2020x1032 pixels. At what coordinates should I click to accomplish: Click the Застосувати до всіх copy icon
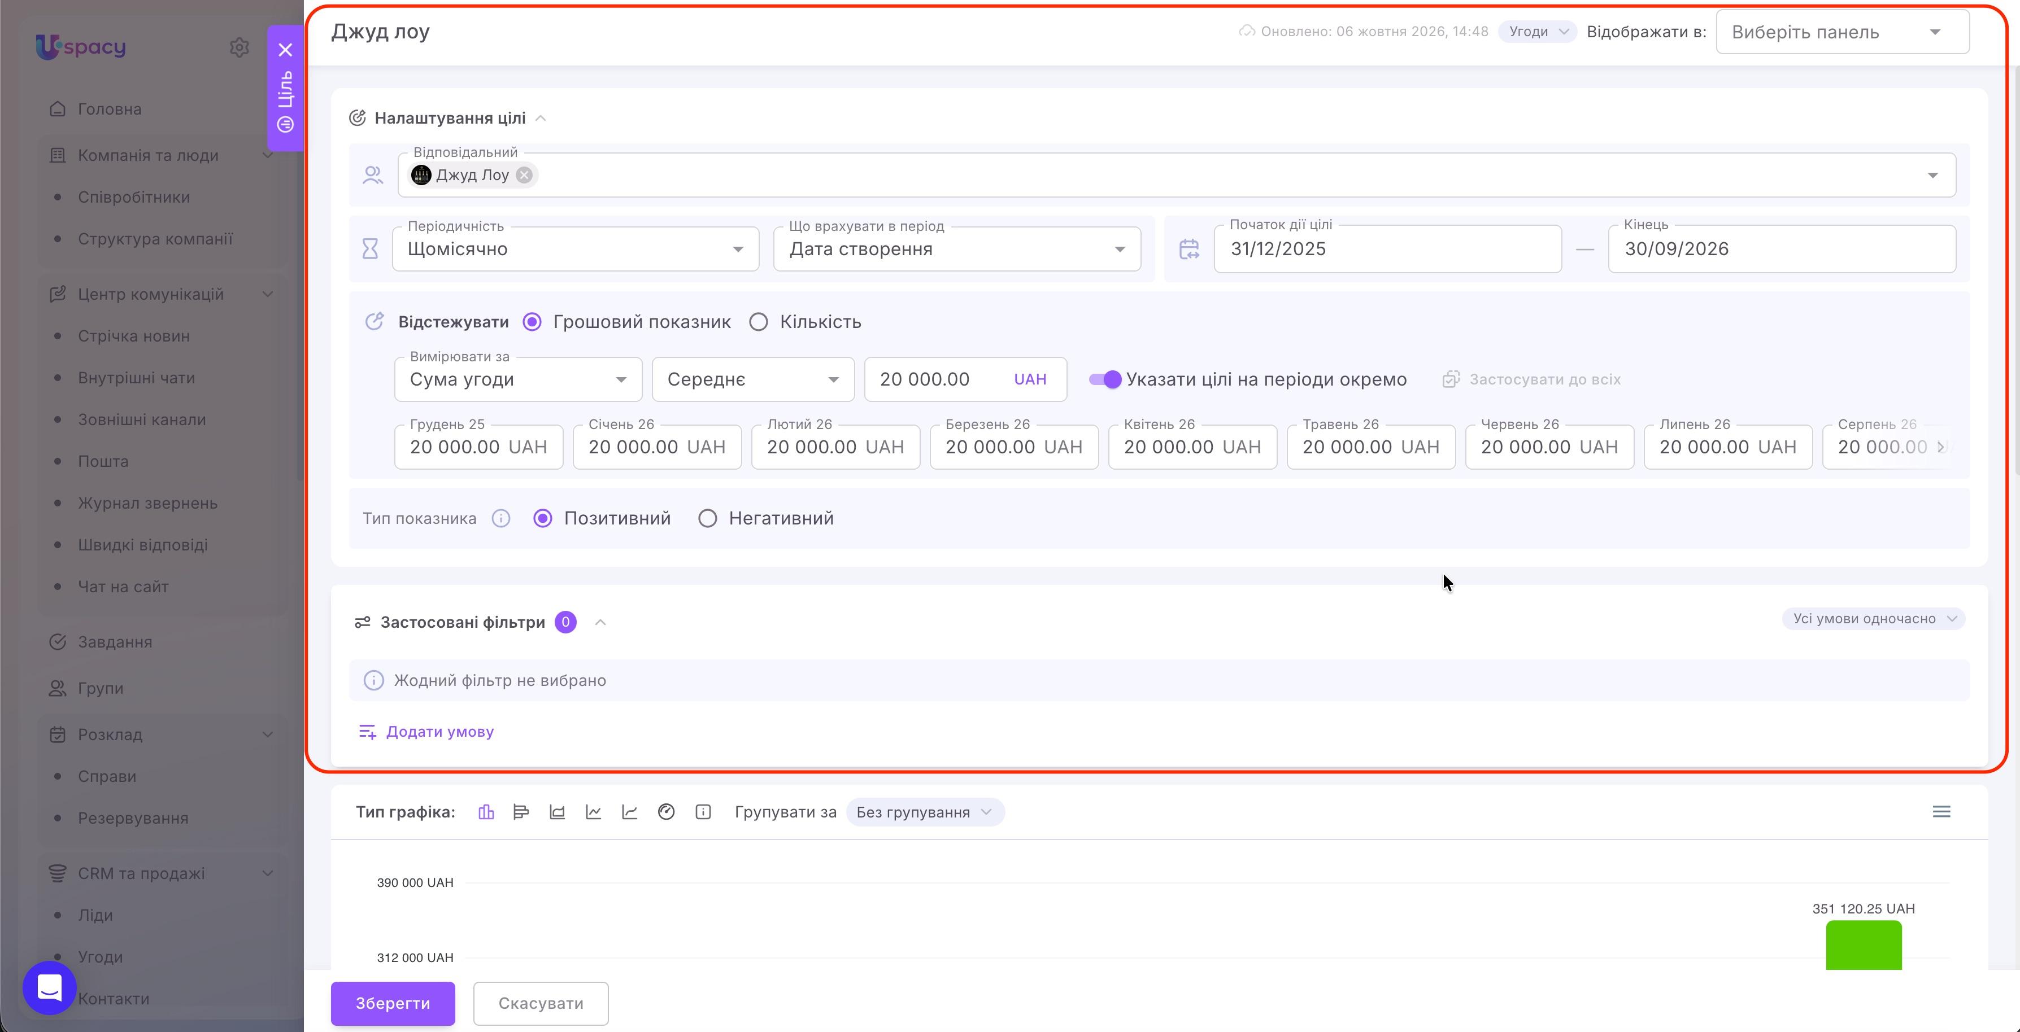(1452, 379)
